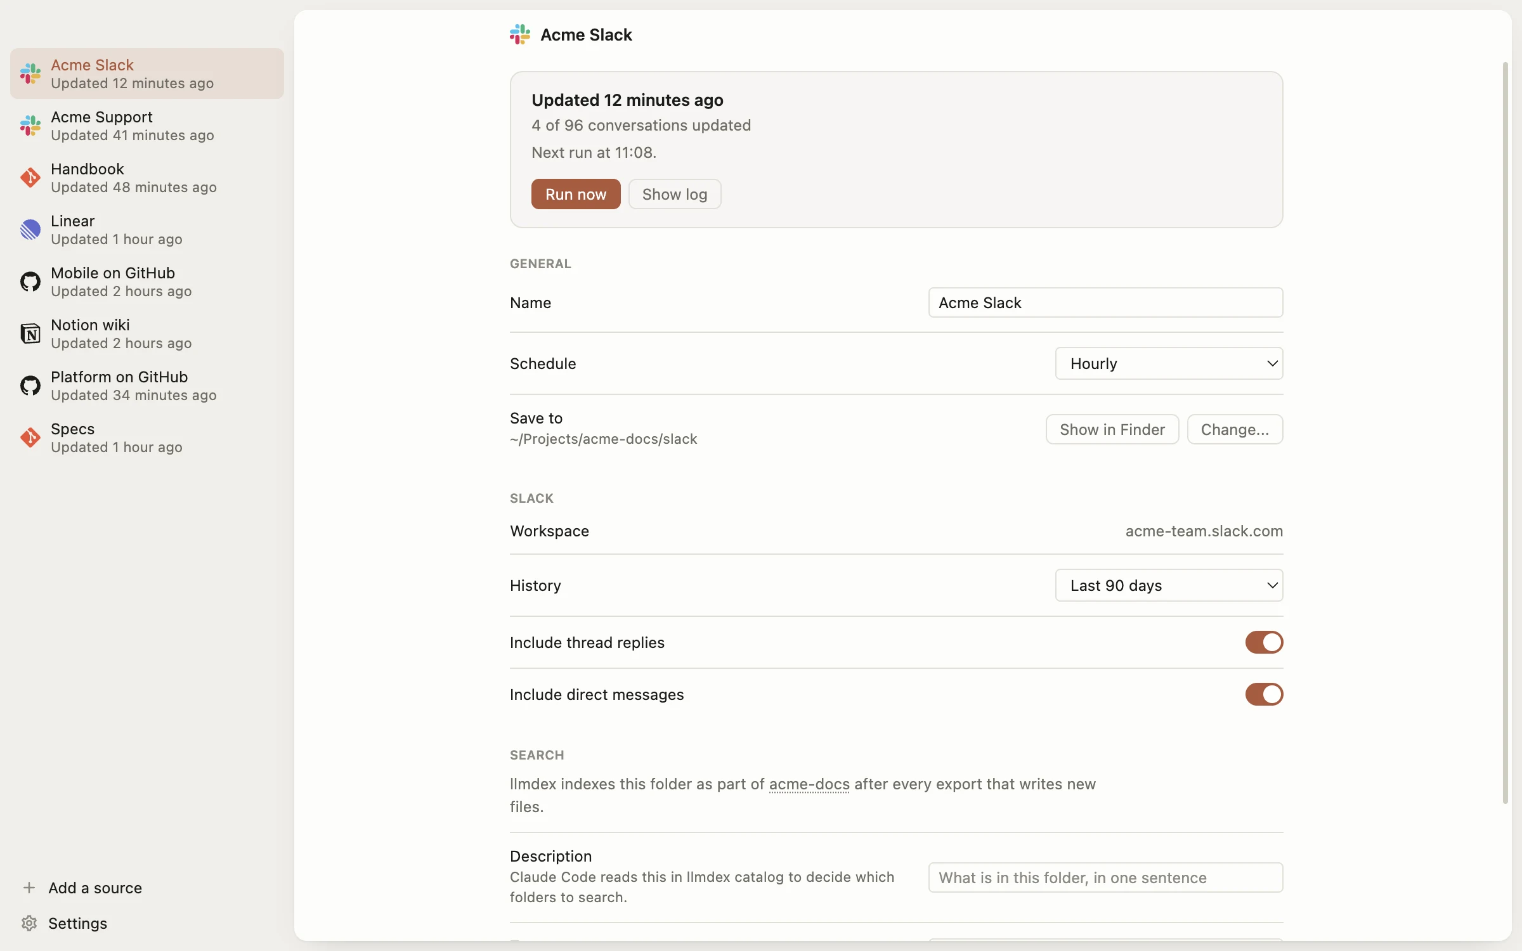Show the export log

[x=675, y=194]
